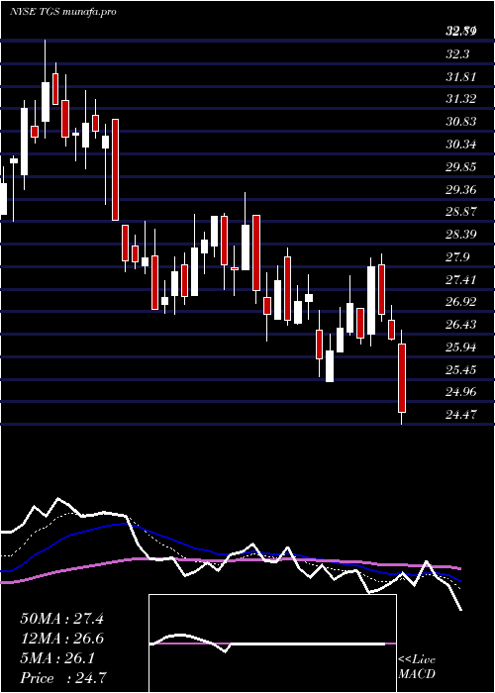Screen dimensions: 495x693
Task: Click the 30.34 price axis label
Action: 460,145
